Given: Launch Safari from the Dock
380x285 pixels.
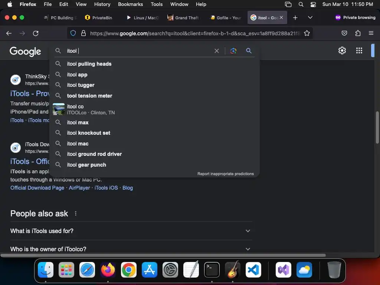Looking at the screenshot, I should point(87,270).
